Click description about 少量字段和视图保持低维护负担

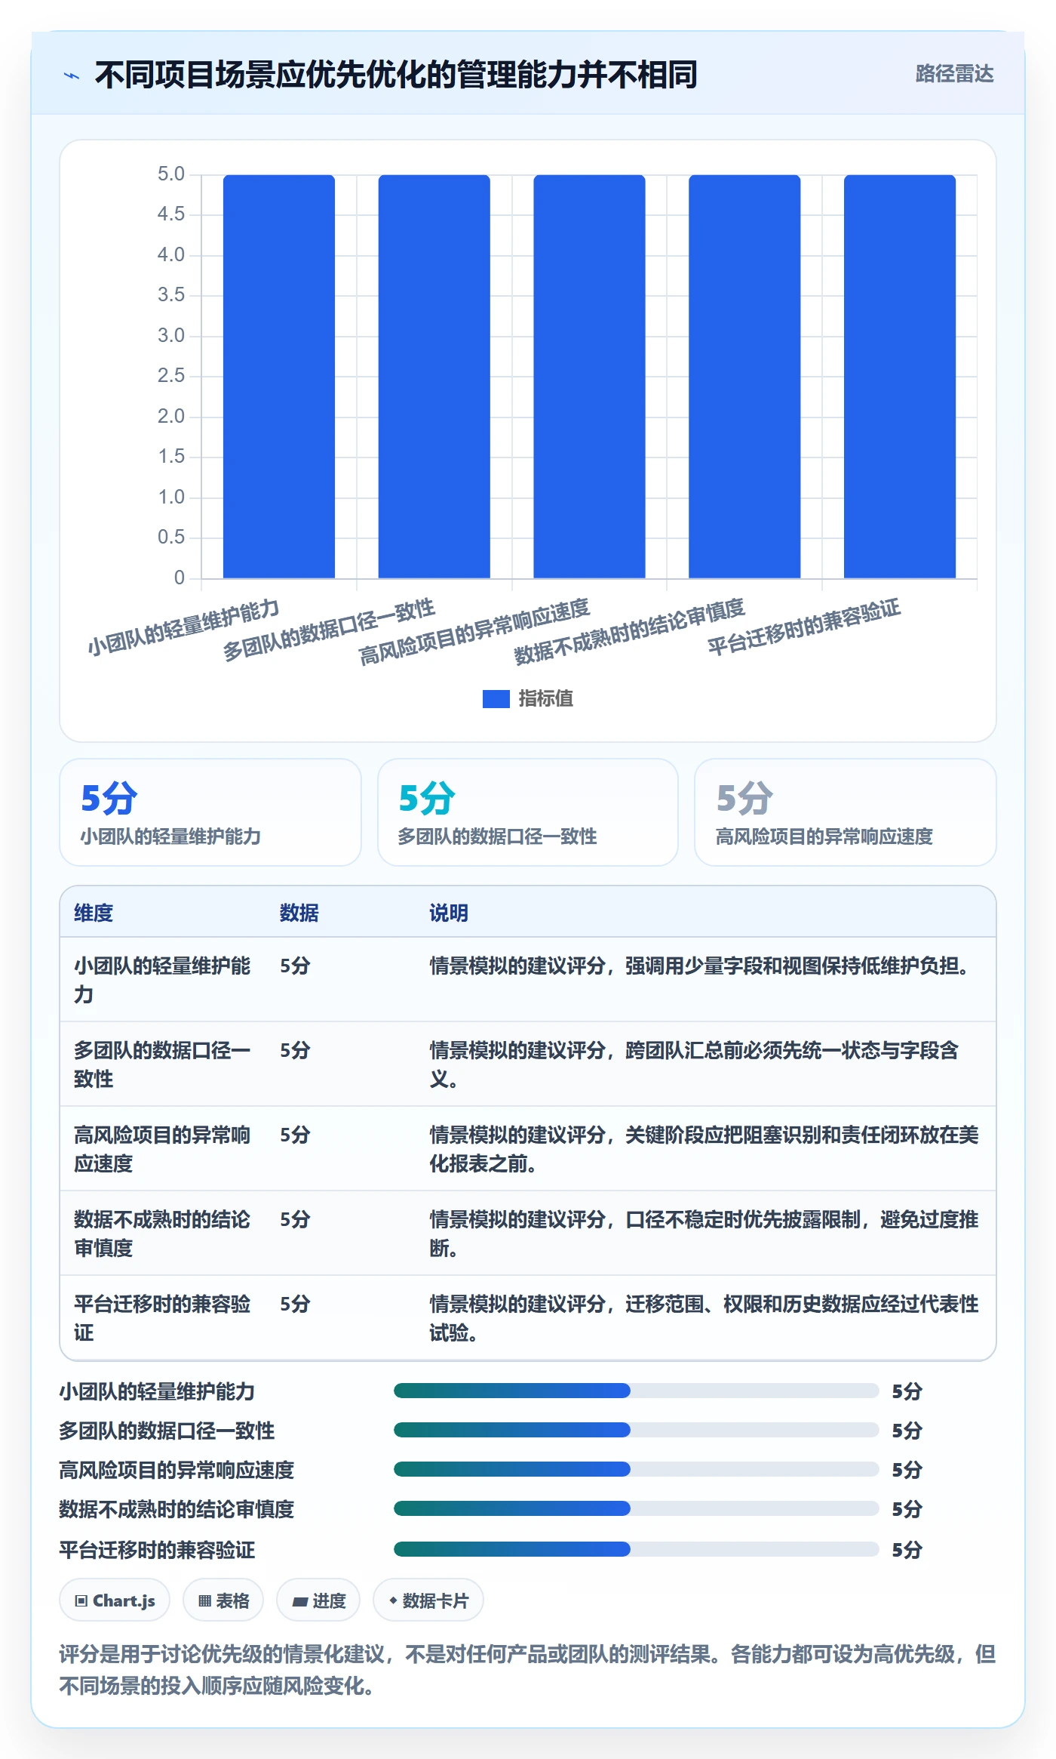point(701,966)
